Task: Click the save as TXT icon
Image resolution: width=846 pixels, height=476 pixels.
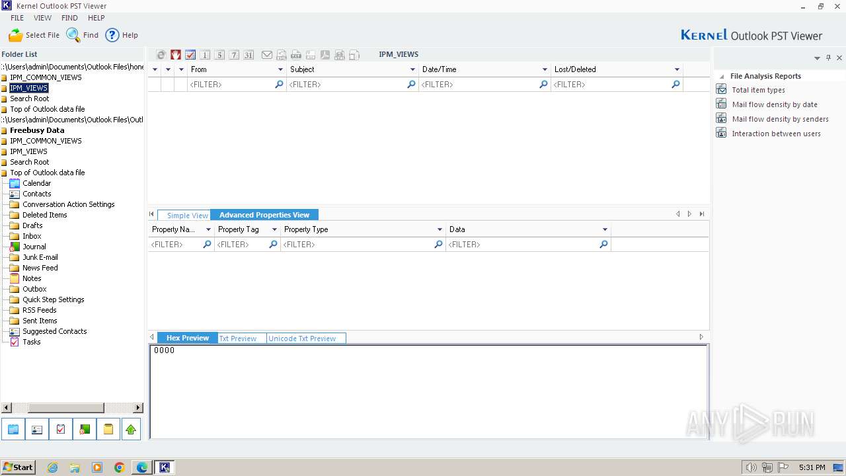Action: tap(296, 55)
